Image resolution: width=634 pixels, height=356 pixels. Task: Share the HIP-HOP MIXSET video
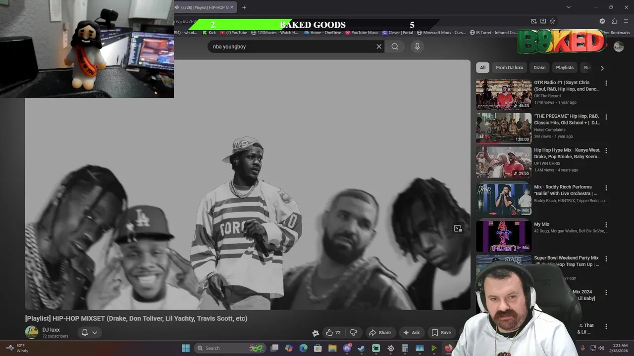point(380,333)
